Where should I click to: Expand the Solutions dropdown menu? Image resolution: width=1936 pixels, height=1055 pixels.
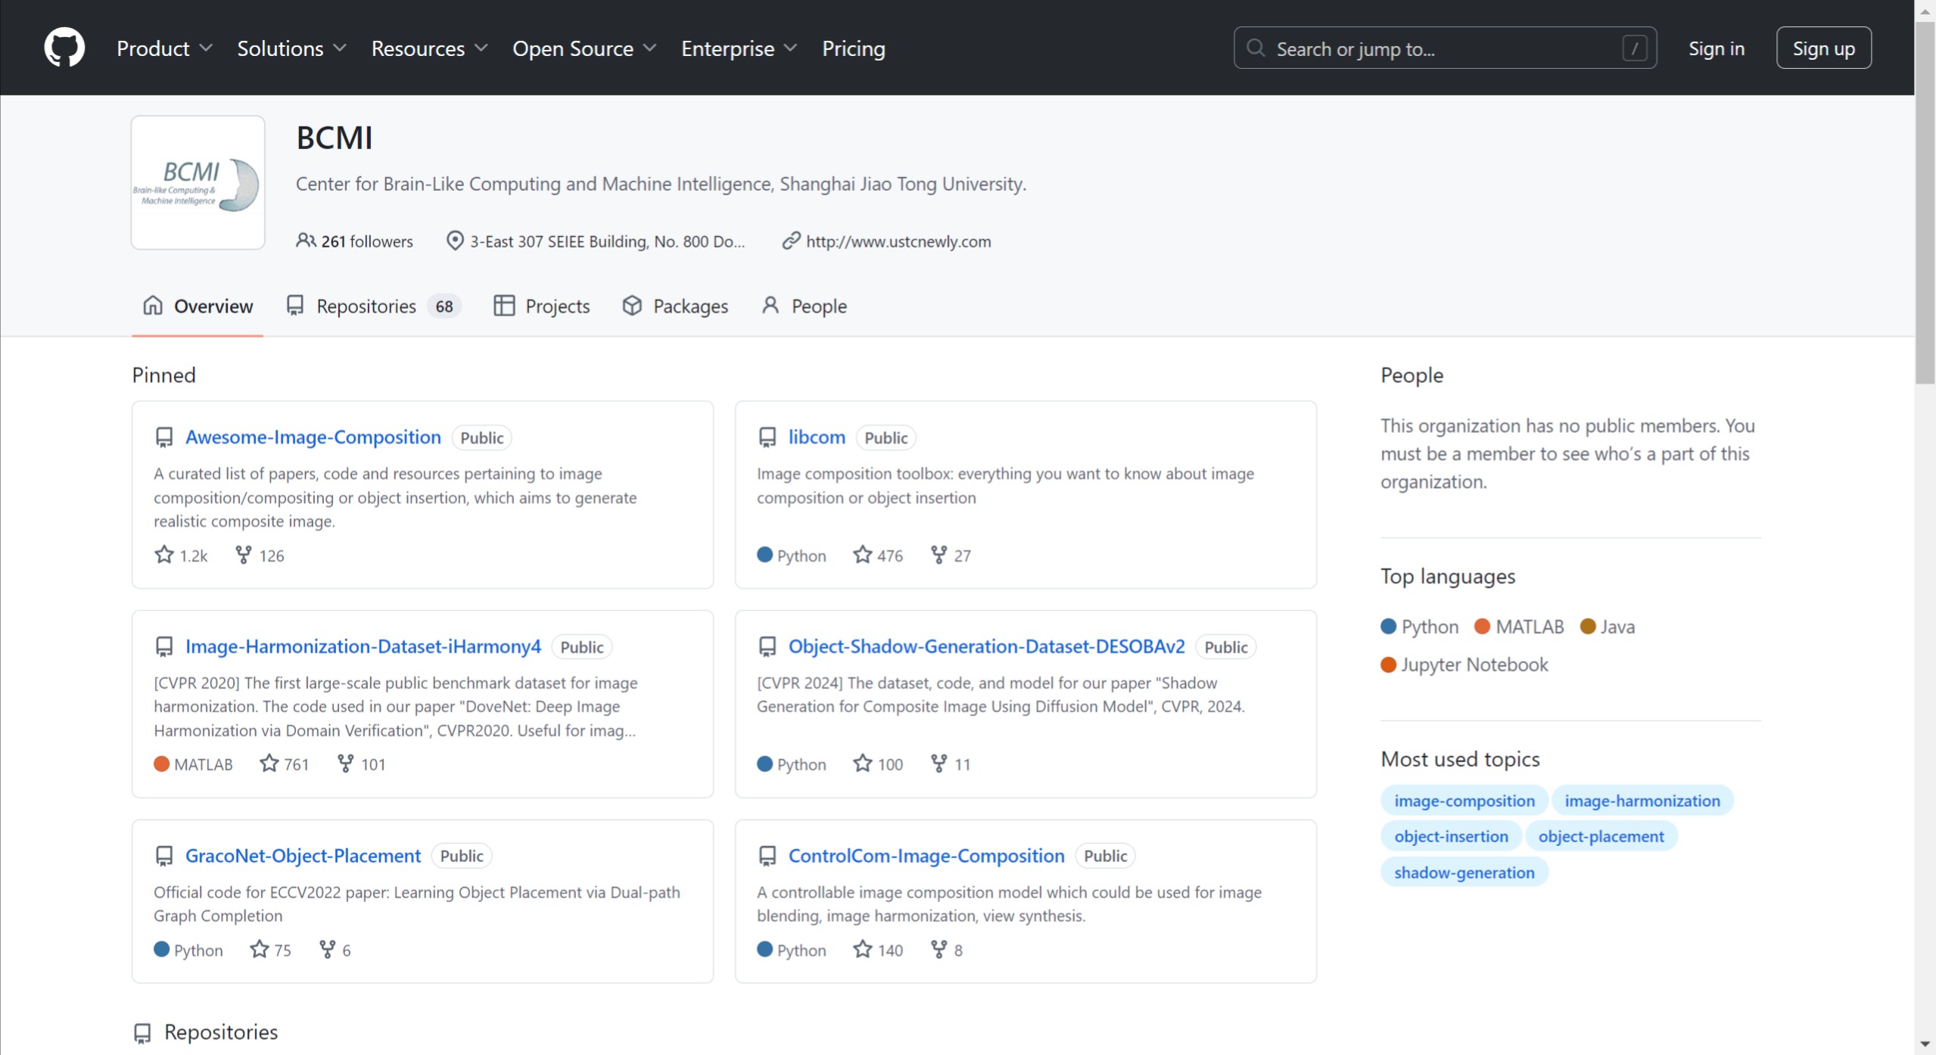click(x=291, y=48)
